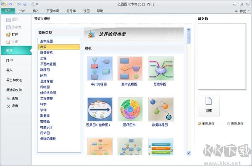Click the 选项 options icon
This screenshot has height=166, width=252.
click(8, 99)
